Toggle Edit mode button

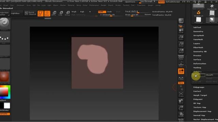[40, 14]
